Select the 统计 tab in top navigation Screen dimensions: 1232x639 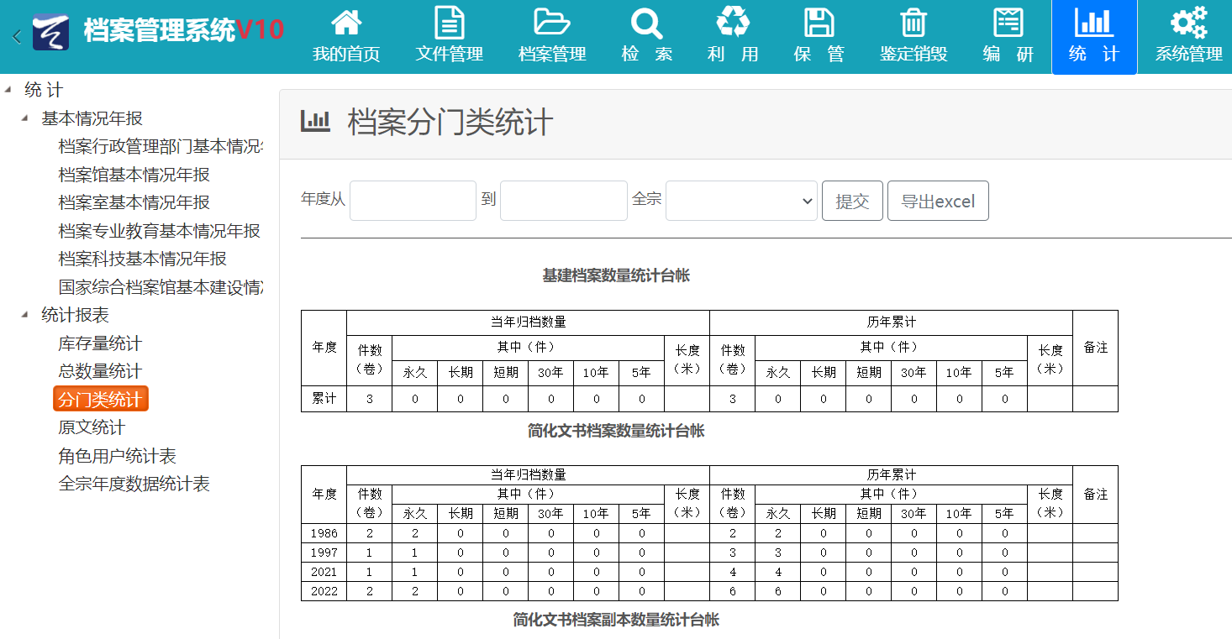[x=1093, y=37]
